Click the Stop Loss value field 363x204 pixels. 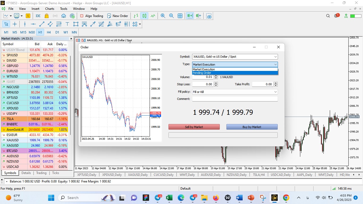[203, 84]
